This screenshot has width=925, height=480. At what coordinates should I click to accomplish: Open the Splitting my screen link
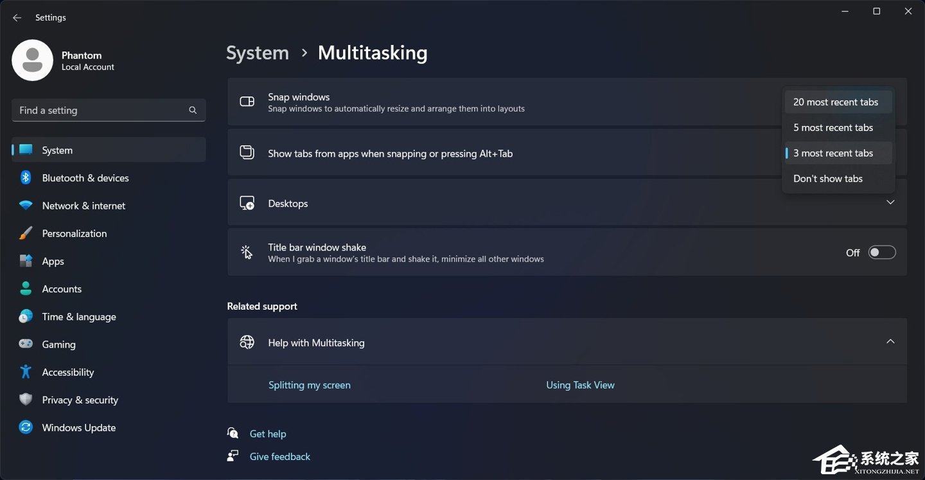[310, 386]
